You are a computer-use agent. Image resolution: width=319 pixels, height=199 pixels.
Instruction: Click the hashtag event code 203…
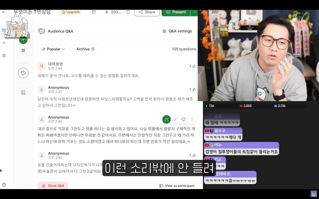pos(113,12)
